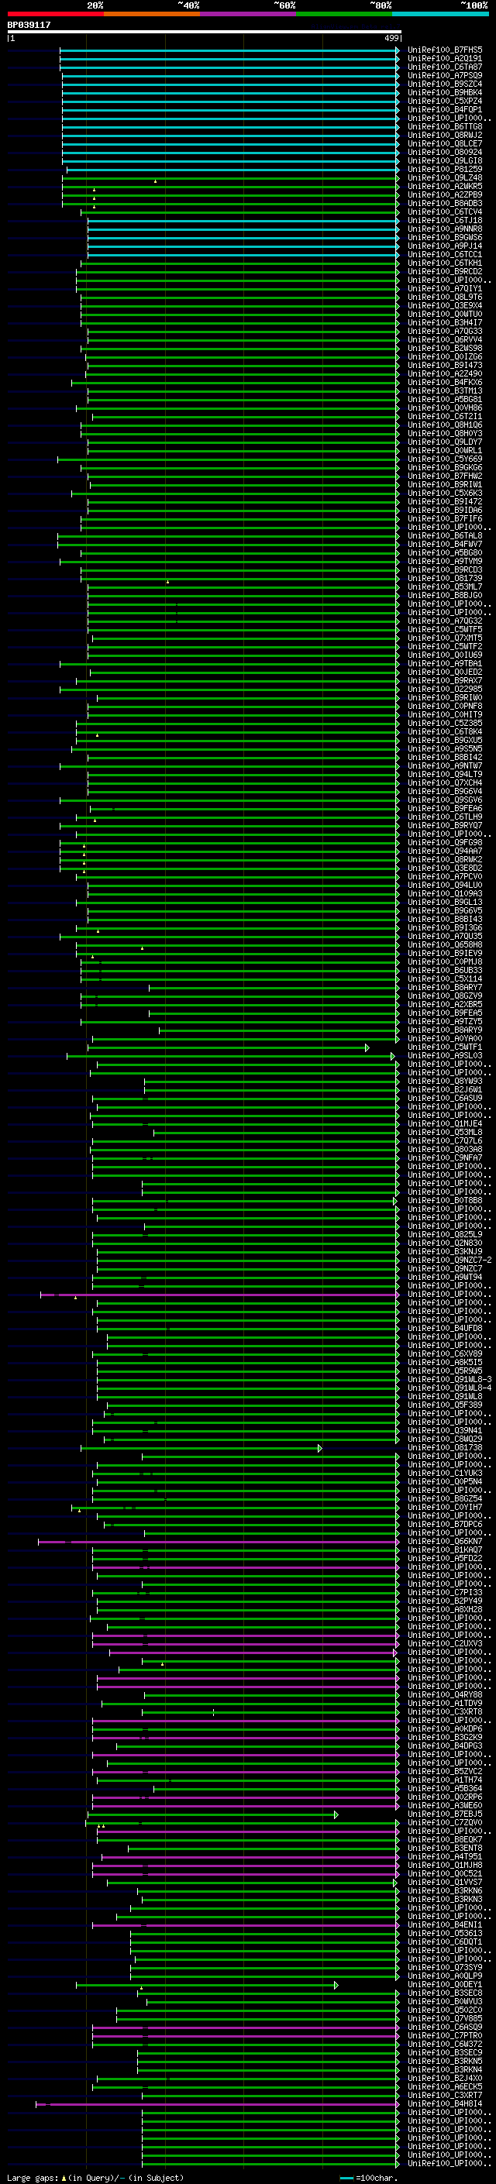Image resolution: width=496 pixels, height=2184 pixels.
Task: Select the UniRef100_B9IDA6 label
Action: pos(445,510)
